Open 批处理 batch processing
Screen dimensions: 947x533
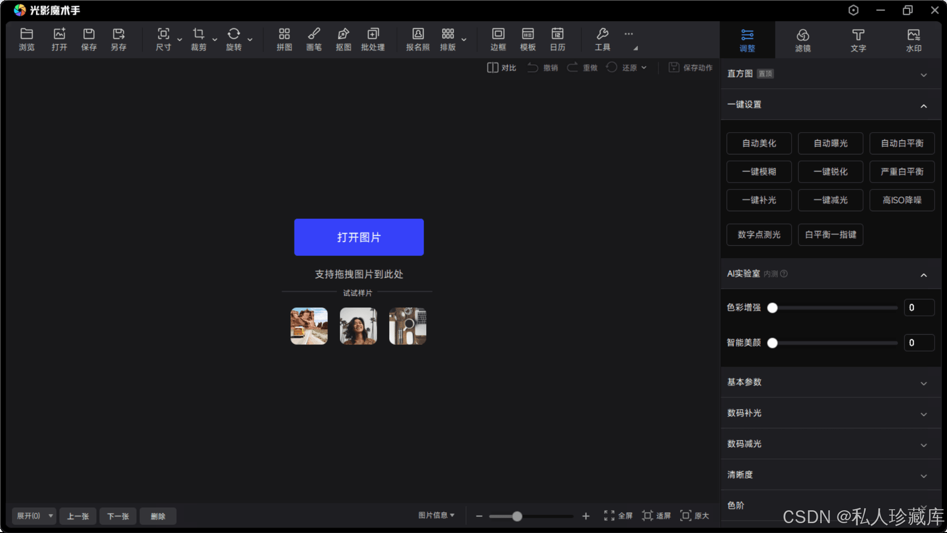point(373,39)
